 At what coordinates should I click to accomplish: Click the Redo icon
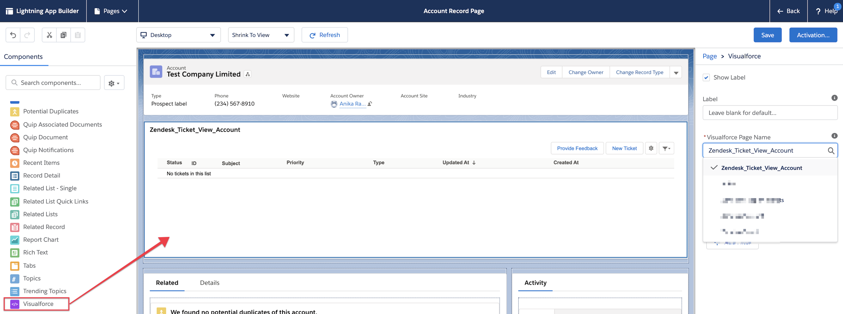coord(28,35)
